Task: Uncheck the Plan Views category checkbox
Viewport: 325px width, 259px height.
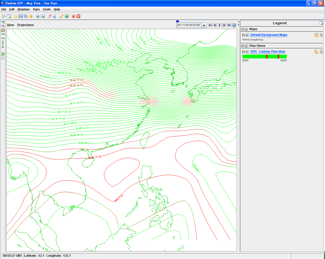Action: click(x=246, y=46)
